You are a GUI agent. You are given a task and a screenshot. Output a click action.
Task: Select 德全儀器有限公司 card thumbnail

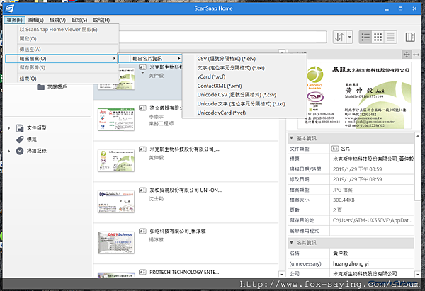click(116, 119)
